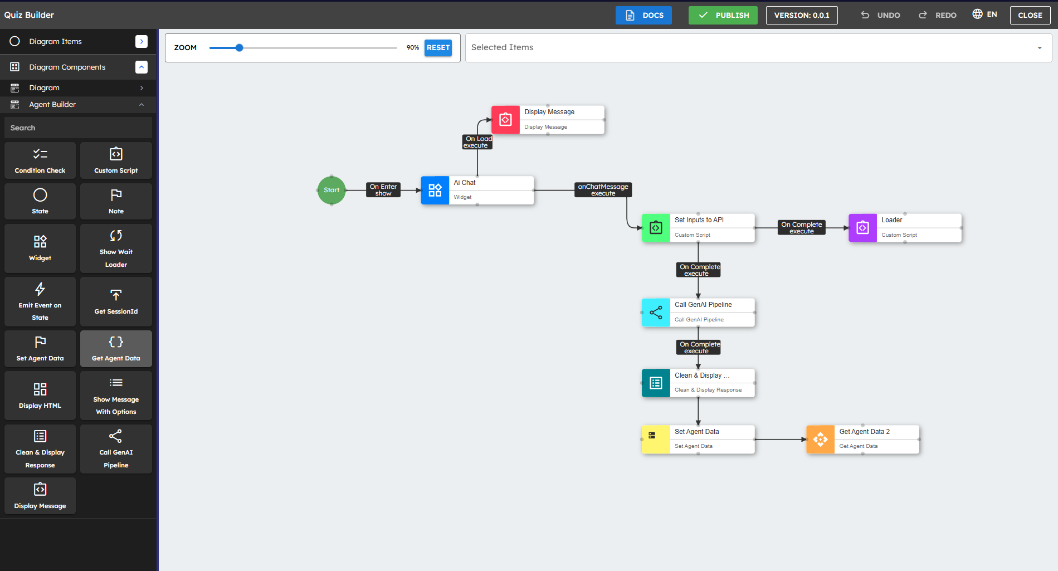Select the Emit Event on State component
The image size is (1058, 571).
(x=40, y=301)
